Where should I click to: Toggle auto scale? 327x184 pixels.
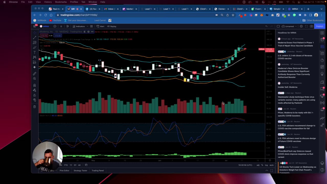point(271,165)
